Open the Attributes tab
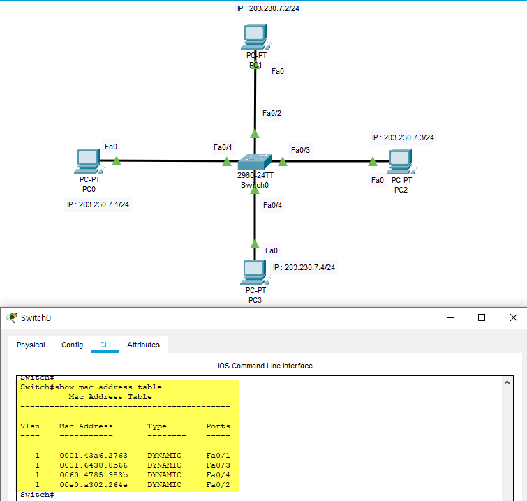 pos(143,345)
